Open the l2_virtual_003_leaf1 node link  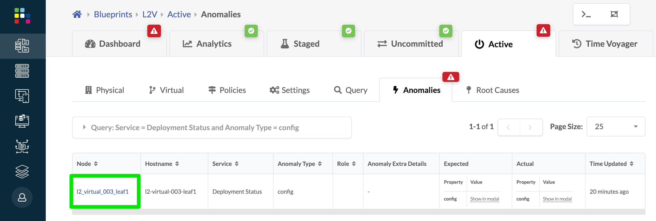103,192
